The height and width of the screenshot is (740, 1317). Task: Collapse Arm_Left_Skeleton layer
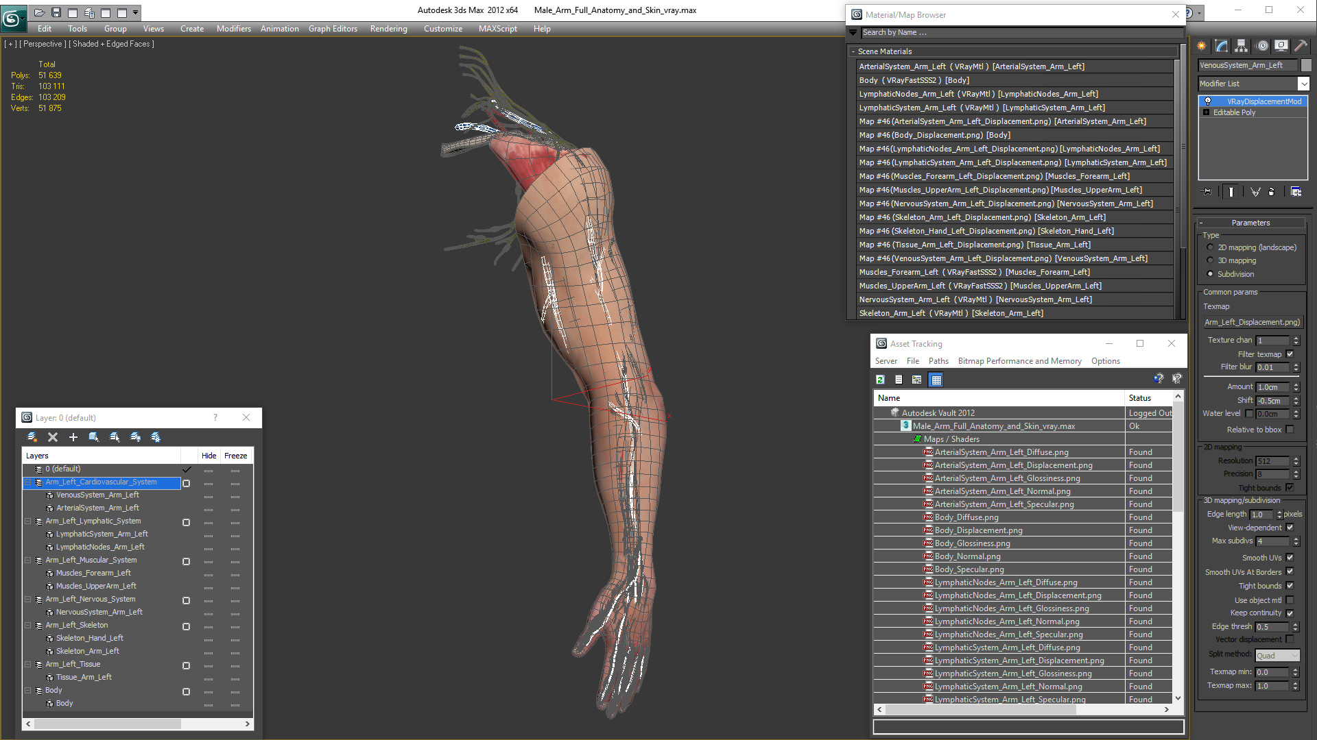28,626
